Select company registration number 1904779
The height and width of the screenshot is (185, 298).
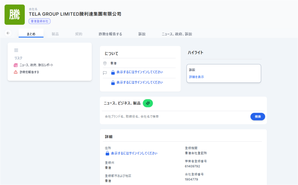tap(191, 179)
